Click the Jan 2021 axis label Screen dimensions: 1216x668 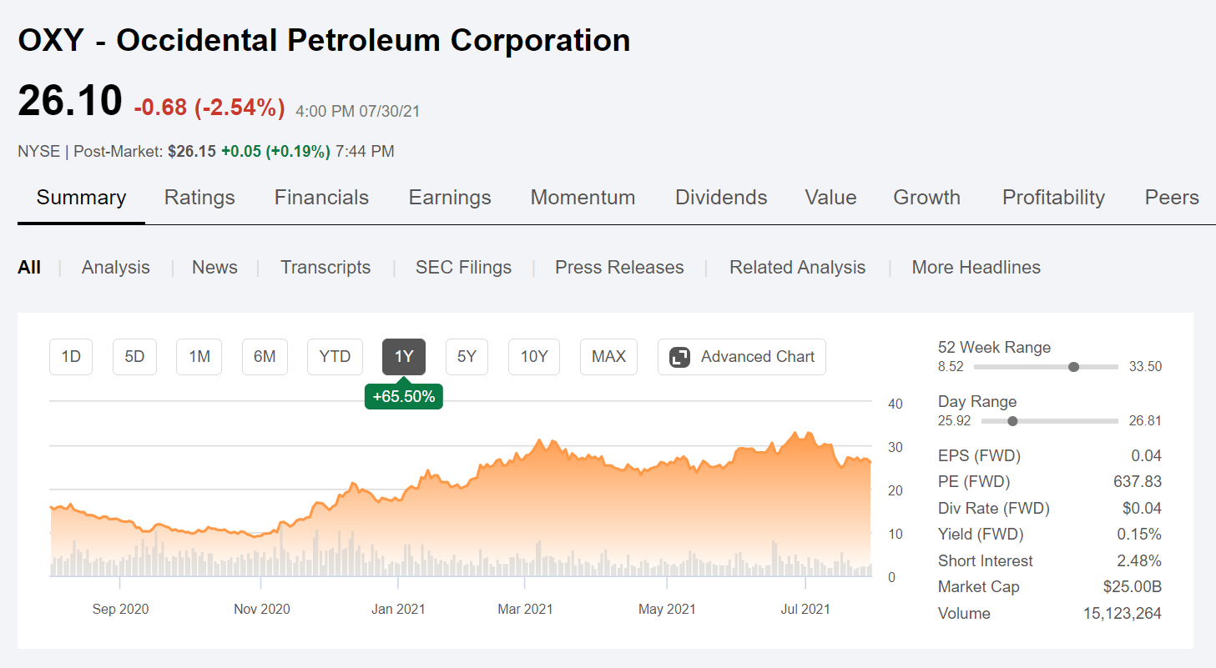coord(398,610)
